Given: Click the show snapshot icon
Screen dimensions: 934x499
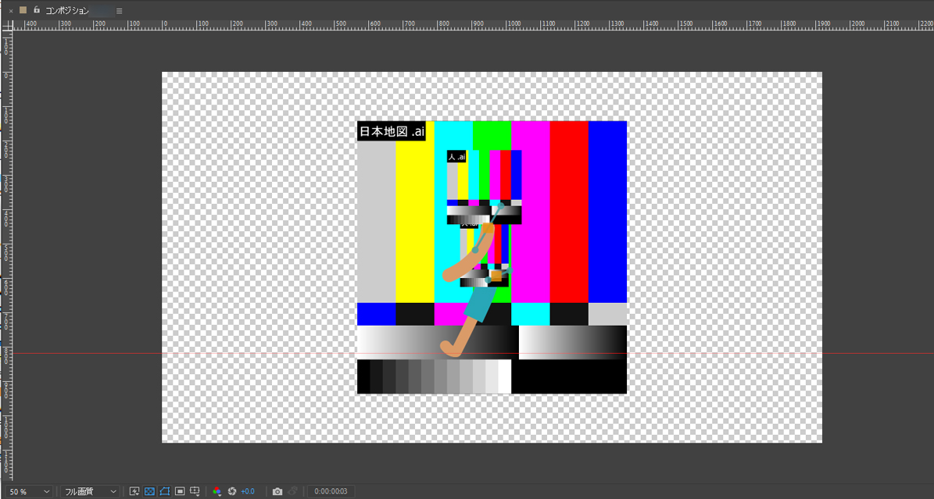Looking at the screenshot, I should pyautogui.click(x=293, y=491).
